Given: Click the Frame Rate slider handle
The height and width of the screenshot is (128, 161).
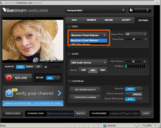Looking at the screenshot, I should point(134,39).
